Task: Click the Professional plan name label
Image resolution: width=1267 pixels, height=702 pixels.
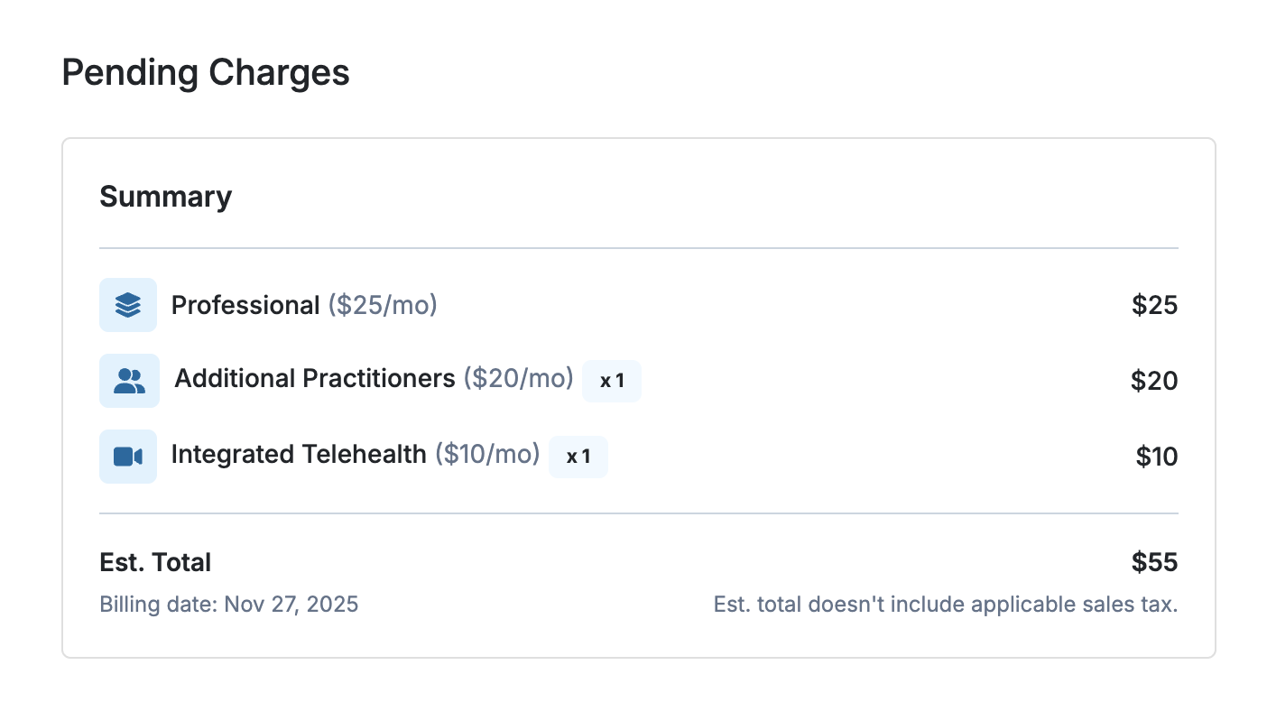Action: 245,305
